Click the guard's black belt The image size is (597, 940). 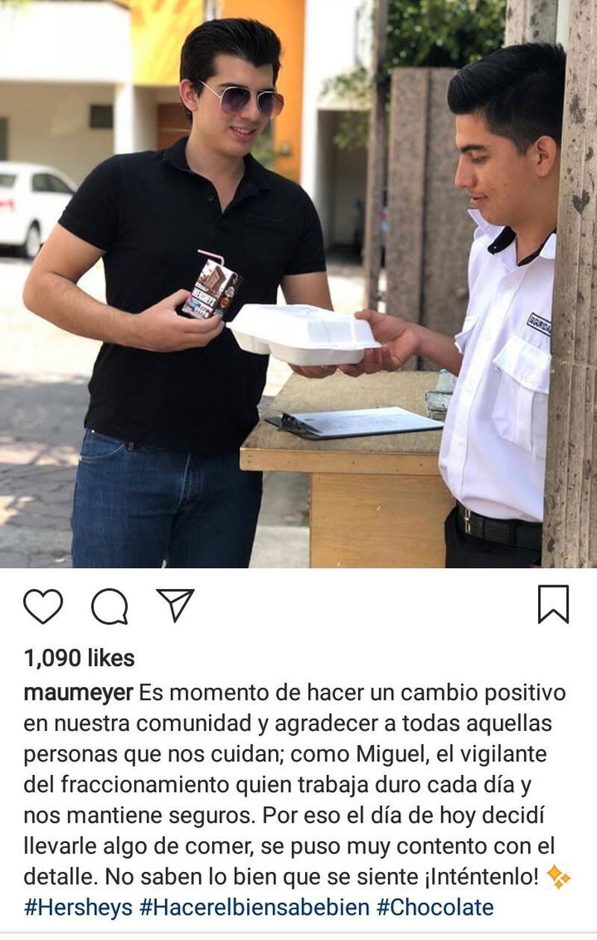pyautogui.click(x=498, y=530)
